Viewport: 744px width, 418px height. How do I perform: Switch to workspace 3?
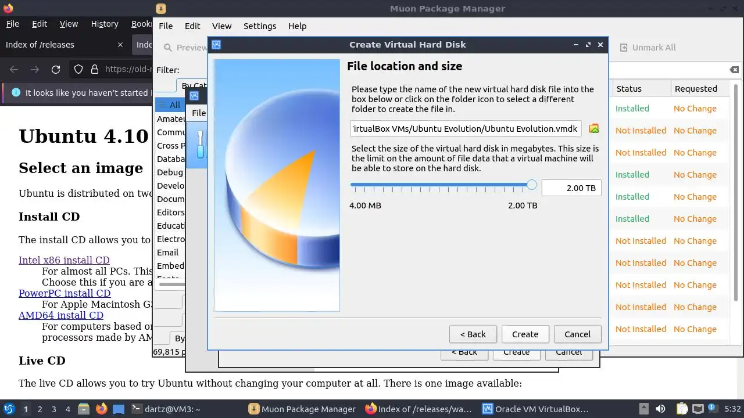[x=54, y=409]
